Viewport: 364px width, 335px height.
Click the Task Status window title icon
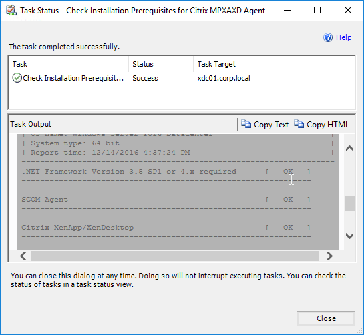pos(11,11)
